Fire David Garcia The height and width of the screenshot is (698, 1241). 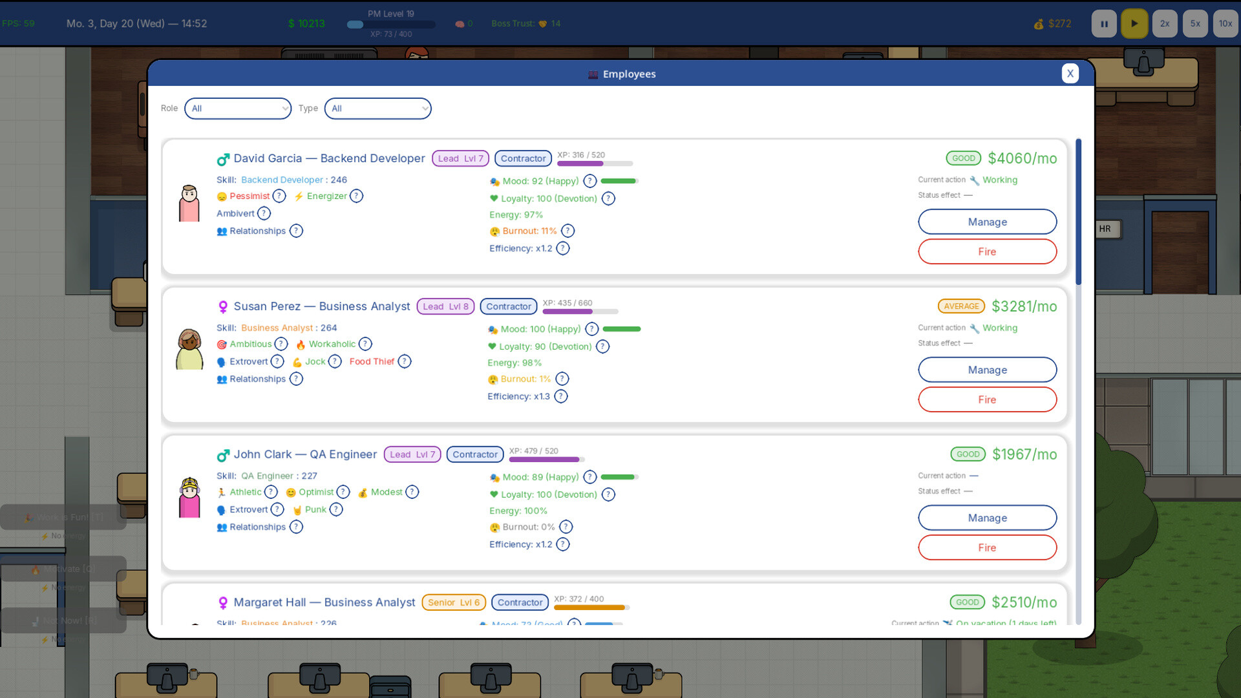(x=987, y=251)
